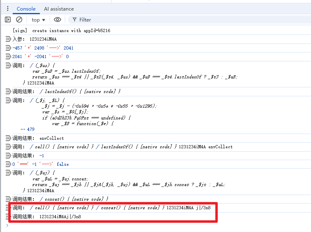Screen dimensions: 311x232
Task: Switch to the AI assistance tab
Action: [59, 9]
